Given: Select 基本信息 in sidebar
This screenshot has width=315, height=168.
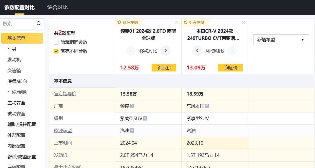Looking at the screenshot, I should coord(22,38).
